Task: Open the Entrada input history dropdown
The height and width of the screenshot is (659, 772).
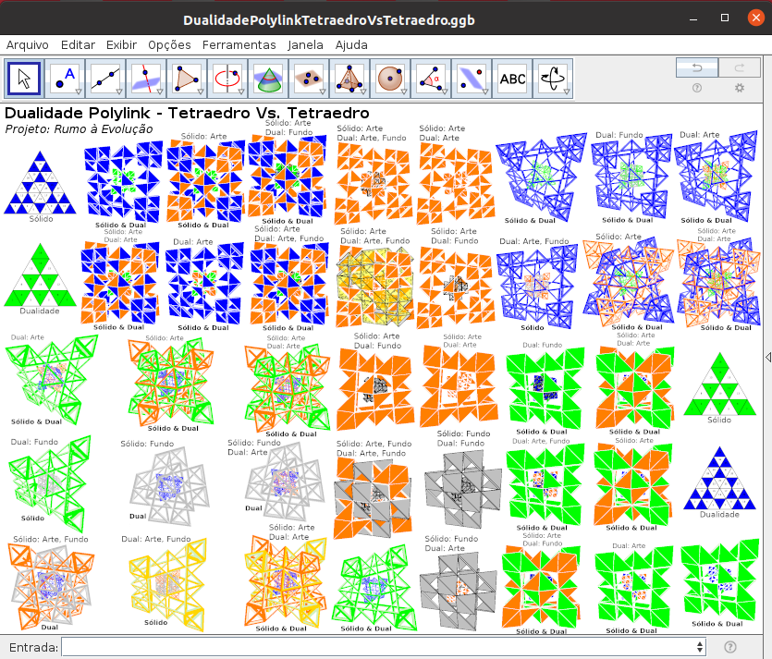Action: pyautogui.click(x=700, y=647)
